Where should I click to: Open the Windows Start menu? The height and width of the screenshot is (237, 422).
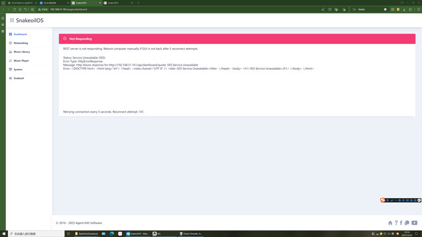click(x=4, y=234)
